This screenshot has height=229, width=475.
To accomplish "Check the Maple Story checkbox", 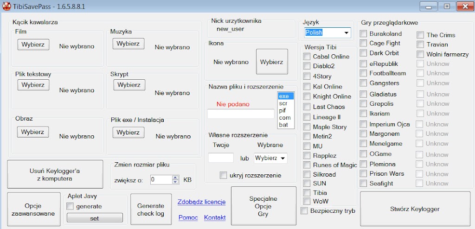I will point(307,127).
